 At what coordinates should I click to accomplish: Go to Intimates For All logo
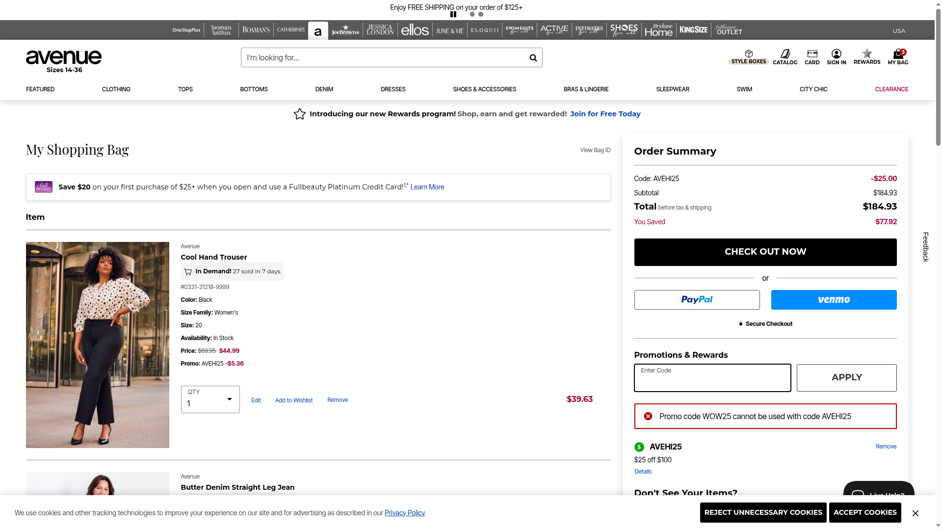click(x=589, y=30)
